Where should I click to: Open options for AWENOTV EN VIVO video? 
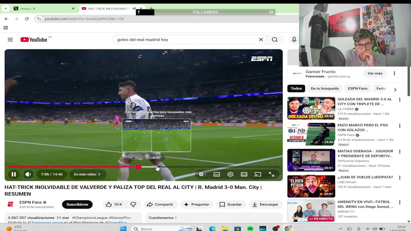400,202
